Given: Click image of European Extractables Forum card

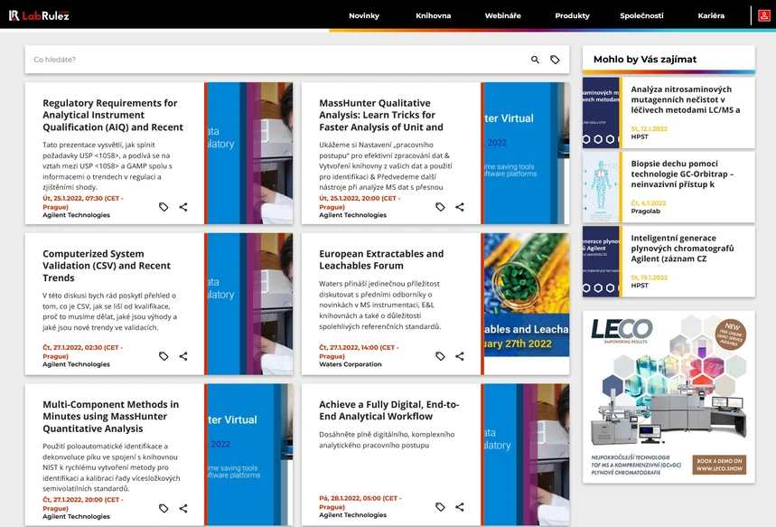Looking at the screenshot, I should tap(525, 304).
